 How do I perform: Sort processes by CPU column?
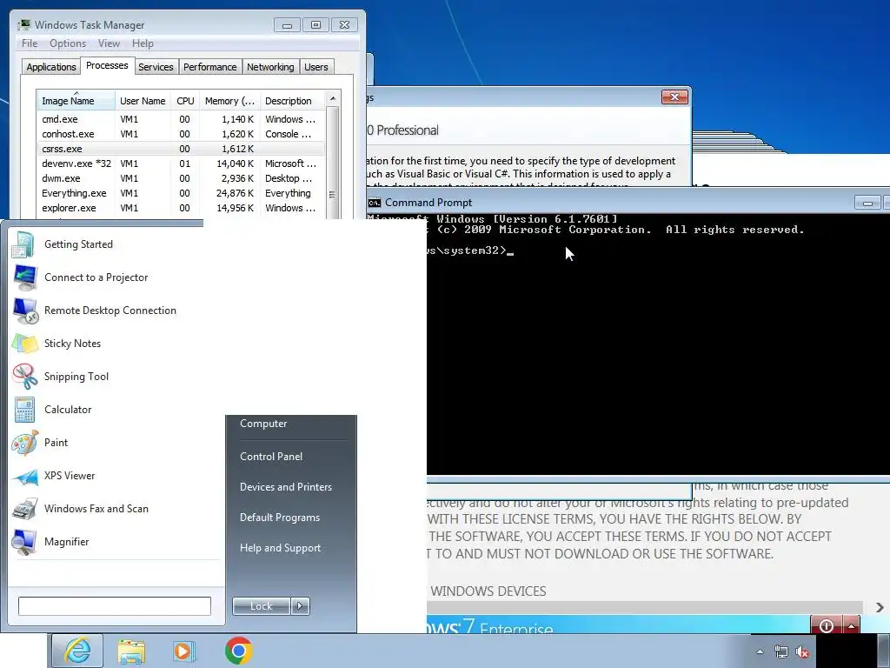tap(185, 101)
